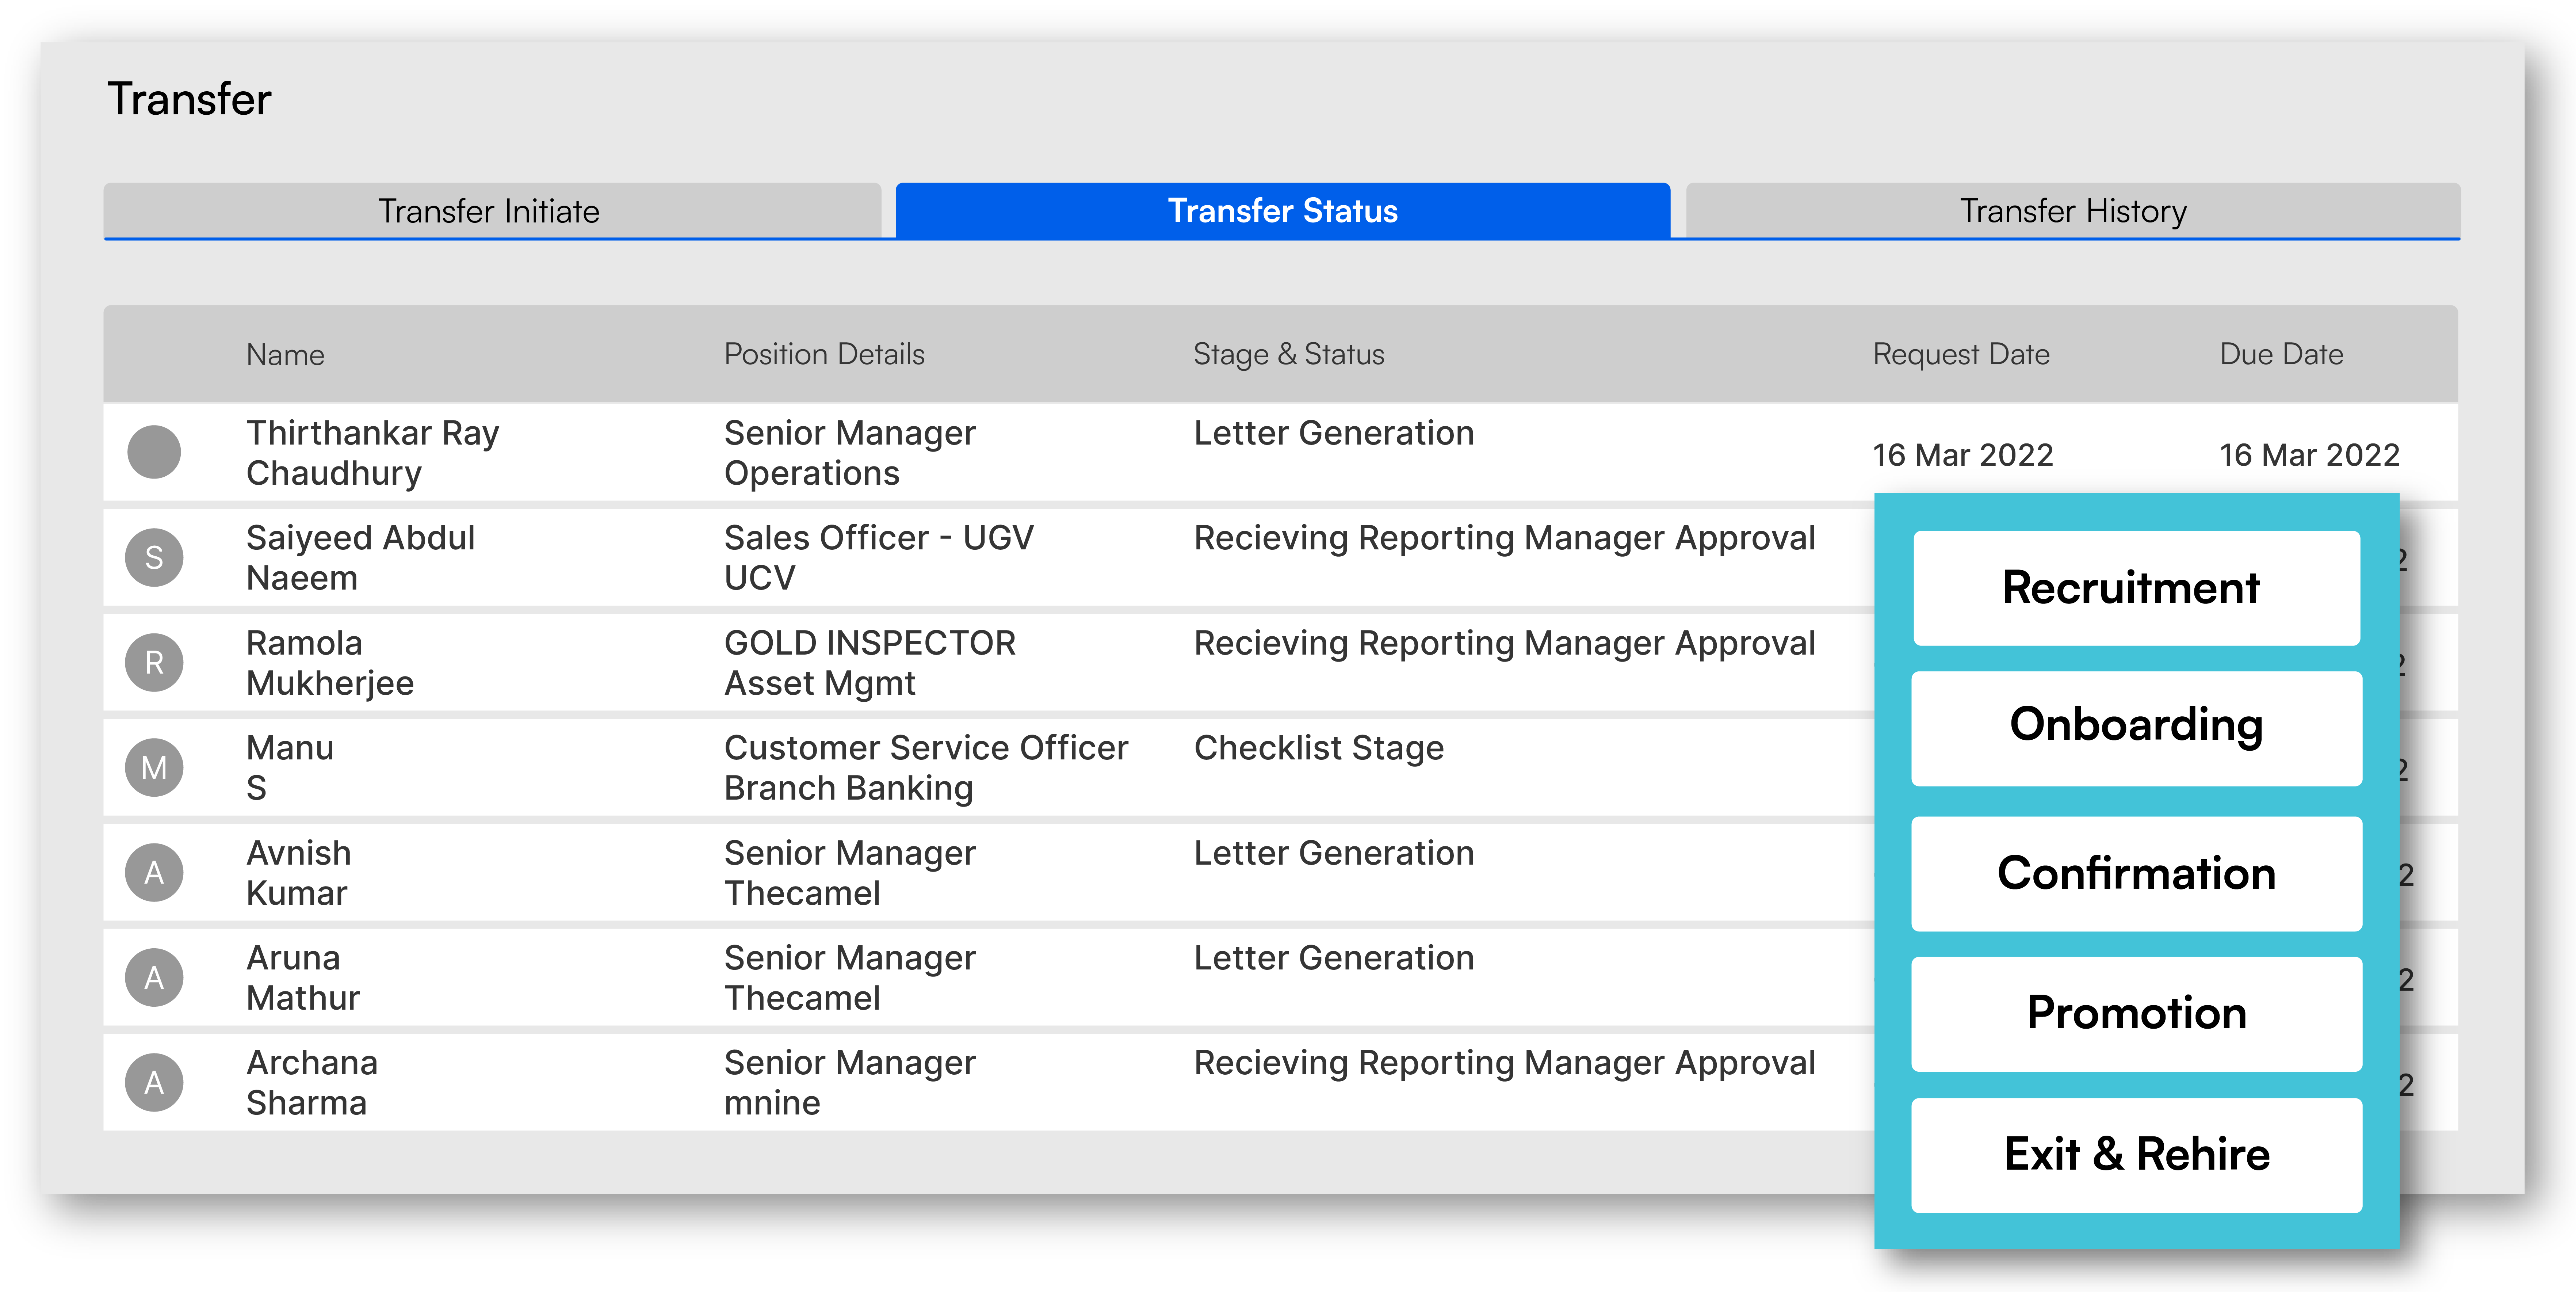Click the A avatar for Archana Sharma
This screenshot has height=1292, width=2576.
click(154, 1082)
